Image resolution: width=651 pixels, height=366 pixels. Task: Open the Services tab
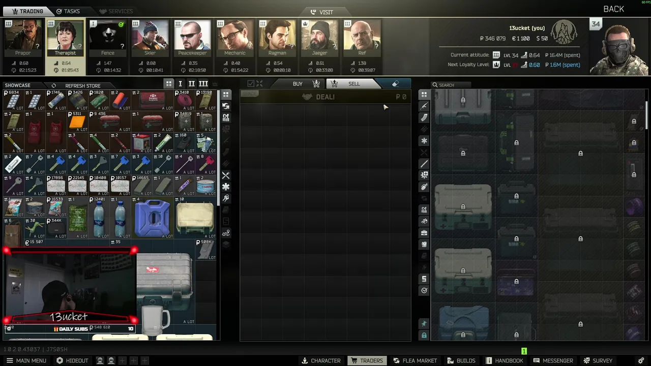(116, 11)
